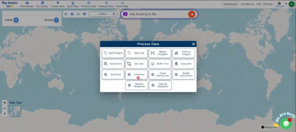Viewport: 296px width, 132px height.
Task: Add a new layer with plus icon
Action: tap(16, 20)
